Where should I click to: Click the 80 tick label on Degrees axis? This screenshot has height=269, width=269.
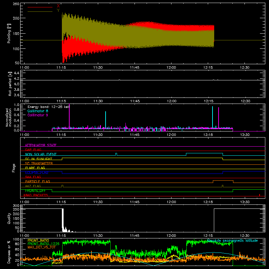point(17,243)
